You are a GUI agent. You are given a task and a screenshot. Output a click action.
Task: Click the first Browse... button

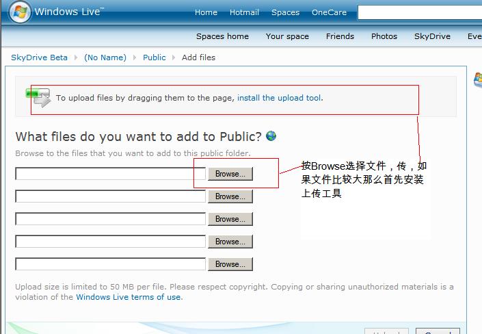[230, 174]
